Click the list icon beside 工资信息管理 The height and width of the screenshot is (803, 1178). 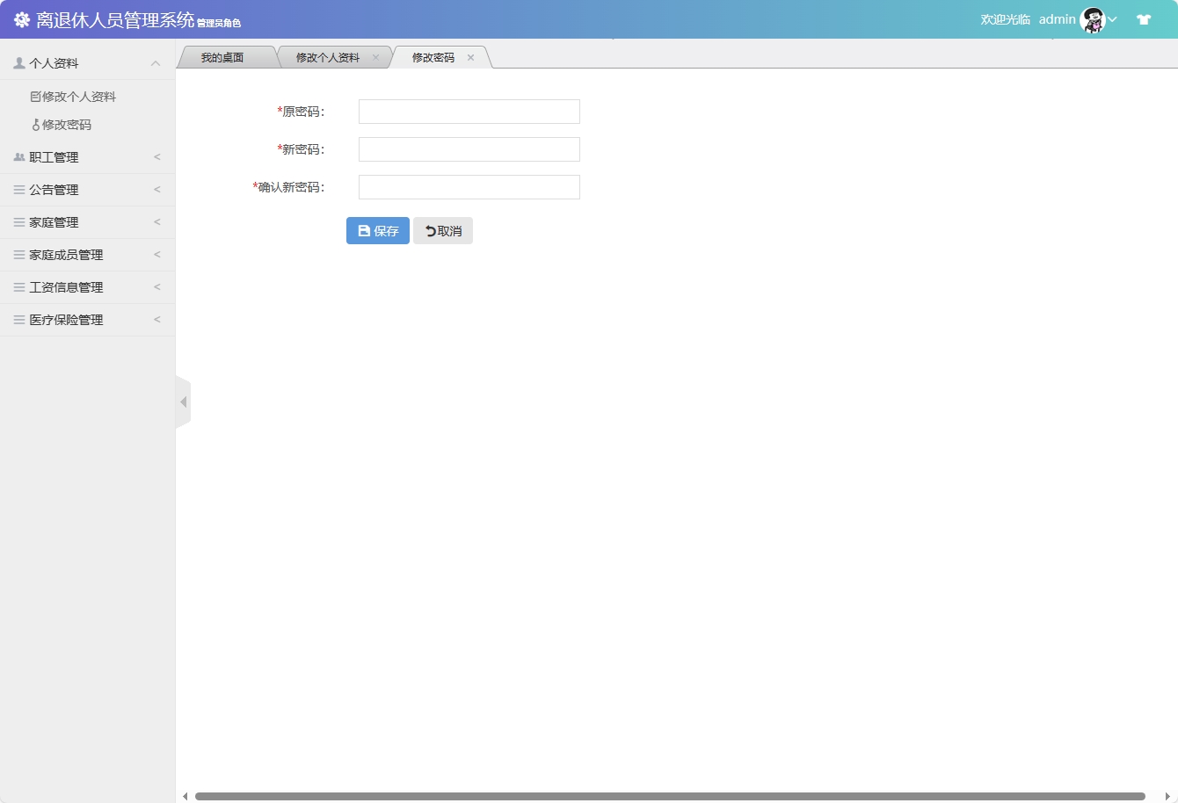[19, 287]
